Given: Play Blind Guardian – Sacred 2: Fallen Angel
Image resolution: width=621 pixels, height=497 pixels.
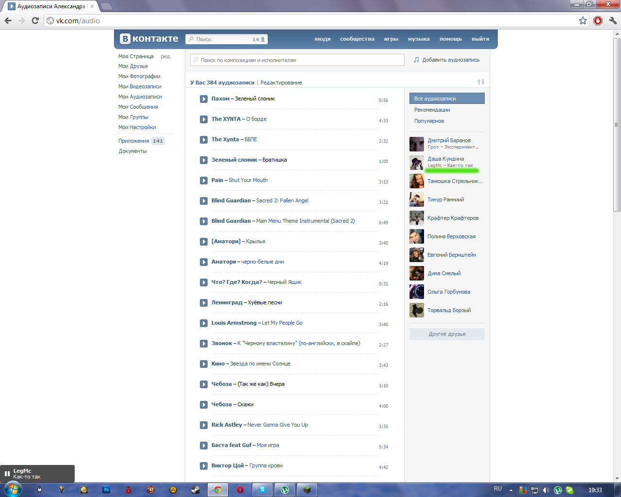Looking at the screenshot, I should tap(204, 201).
